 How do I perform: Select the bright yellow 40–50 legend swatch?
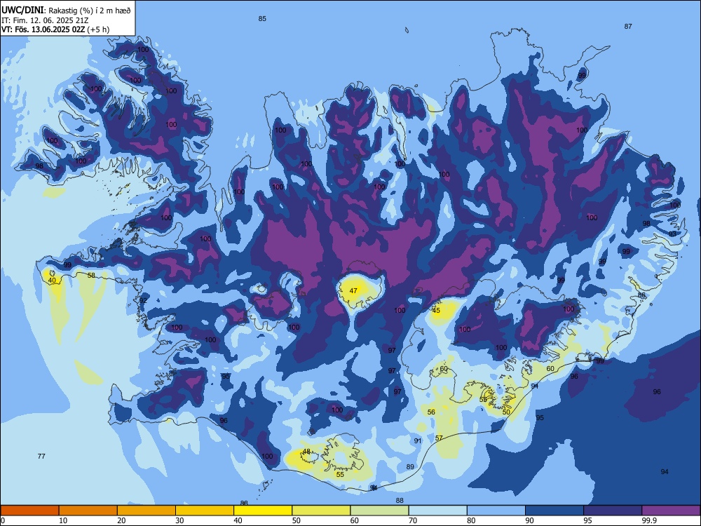[263, 511]
